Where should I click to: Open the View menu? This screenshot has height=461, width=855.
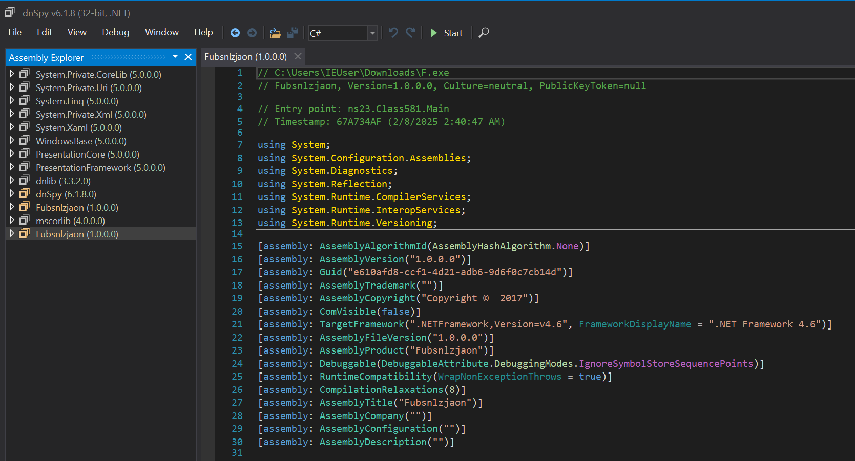[77, 32]
